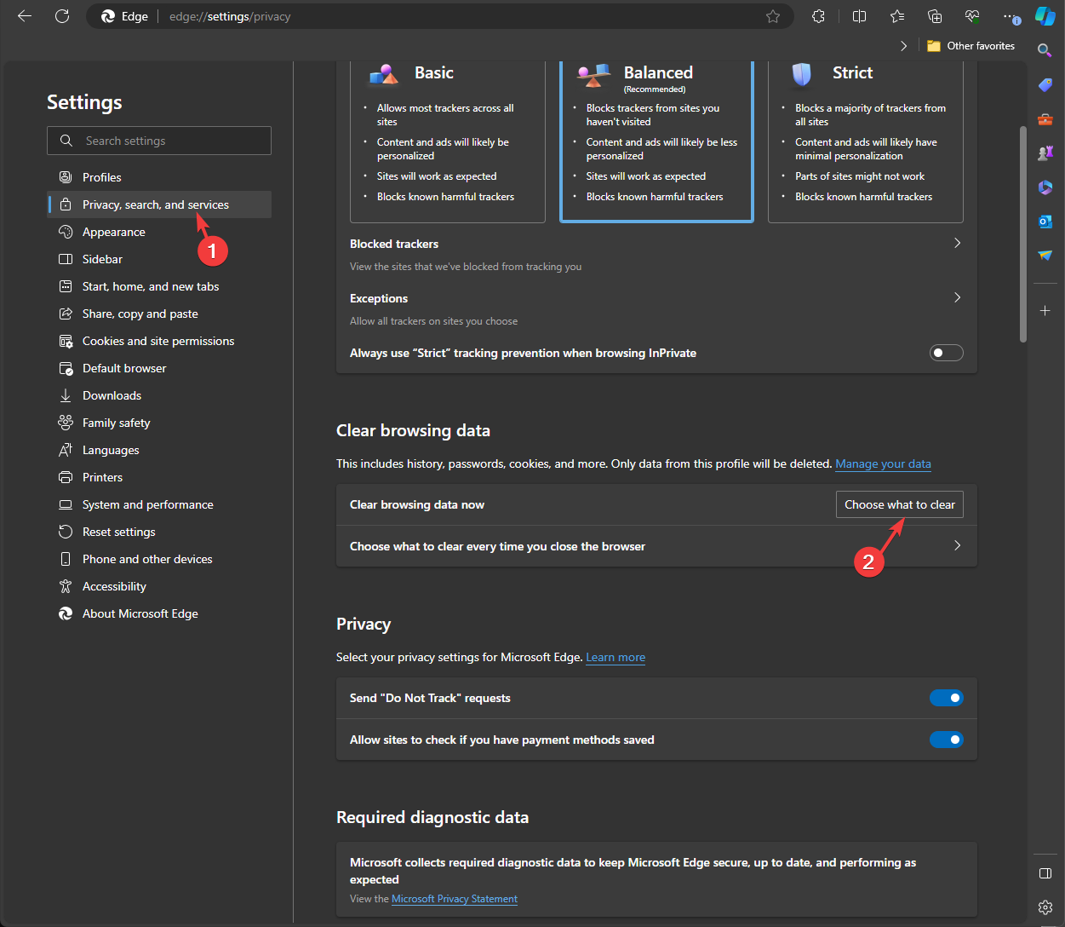This screenshot has width=1065, height=927.
Task: Open Outlook icon in Edge sidebar
Action: tap(1045, 222)
